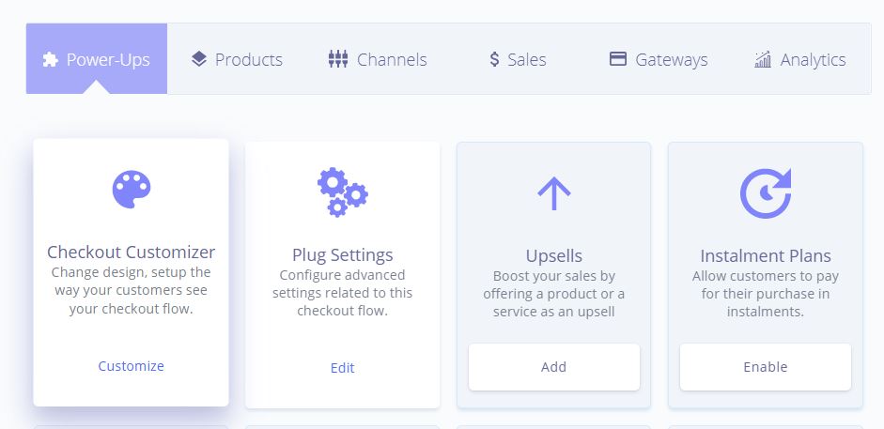Click the gears icon on Plug Settings

pyautogui.click(x=342, y=192)
